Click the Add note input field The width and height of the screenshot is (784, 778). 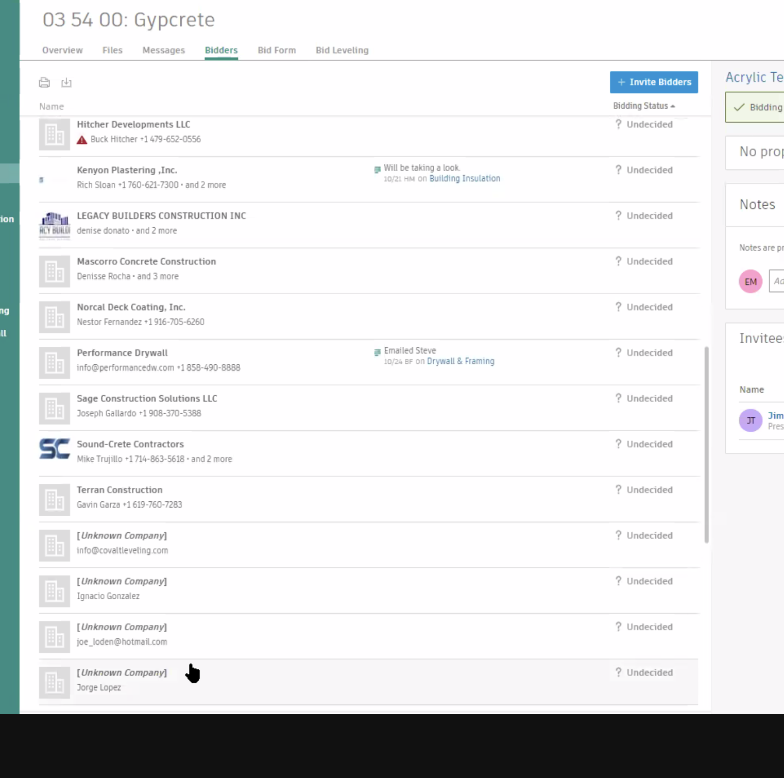point(776,281)
